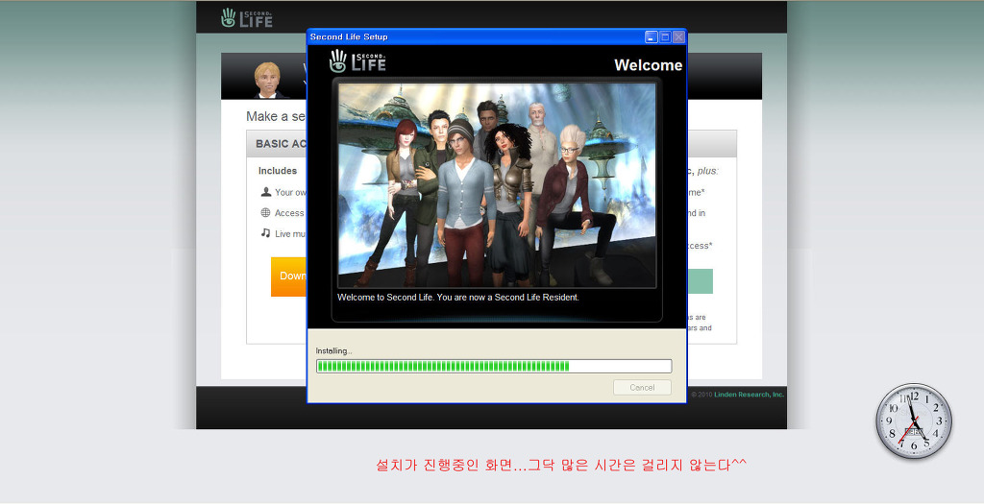Close the Second Life Setup window
The height and width of the screenshot is (504, 984).
coord(678,36)
